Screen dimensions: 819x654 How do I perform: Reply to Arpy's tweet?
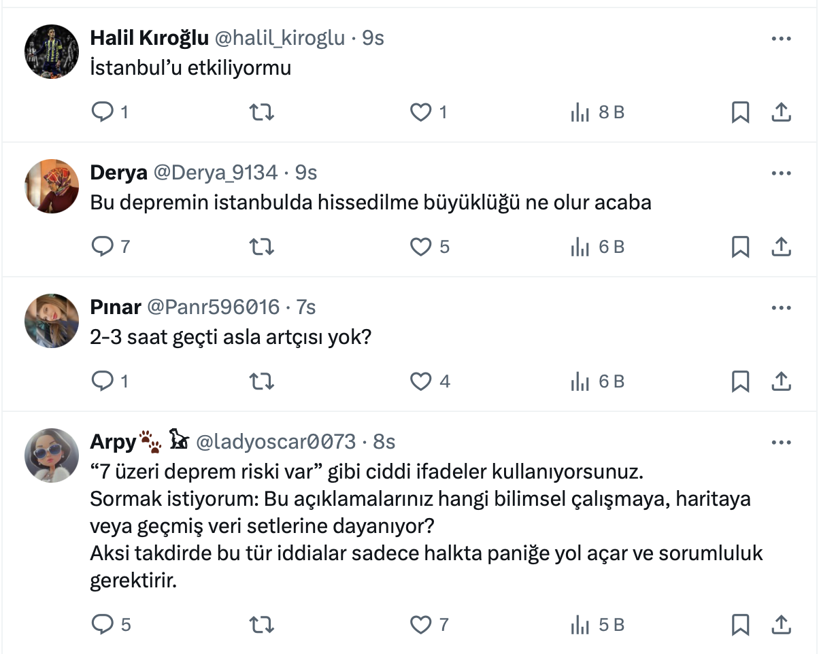[102, 624]
